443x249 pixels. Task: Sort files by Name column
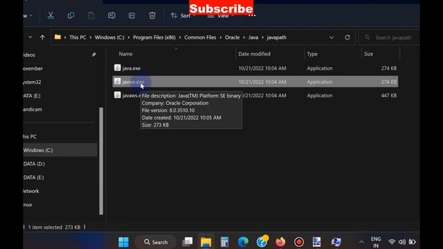125,54
